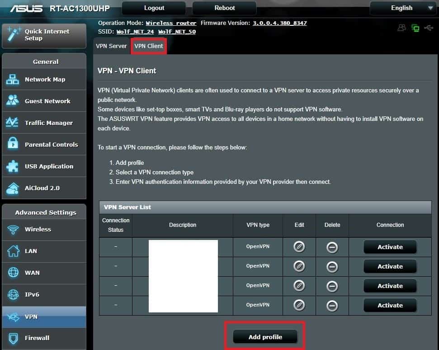Image resolution: width=439 pixels, height=350 pixels.
Task: Activate the first OpenVPN connection
Action: (390, 247)
